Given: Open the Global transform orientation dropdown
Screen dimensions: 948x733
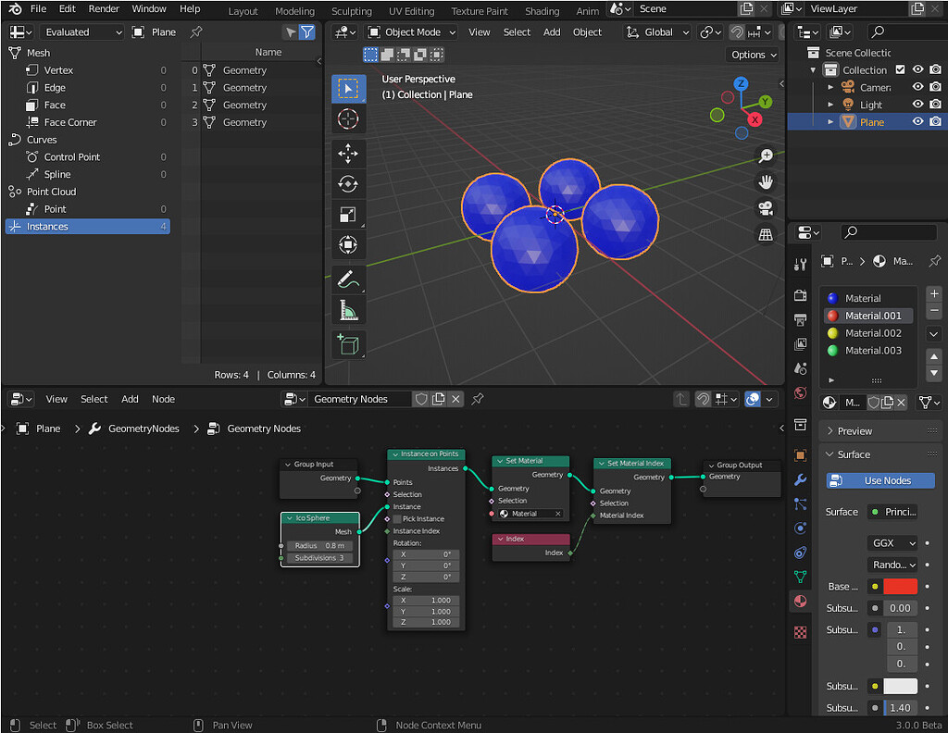Looking at the screenshot, I should pyautogui.click(x=656, y=31).
